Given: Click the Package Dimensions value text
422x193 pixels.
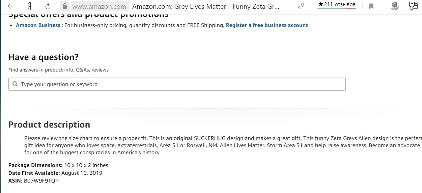Looking at the screenshot, I should tap(86, 165).
